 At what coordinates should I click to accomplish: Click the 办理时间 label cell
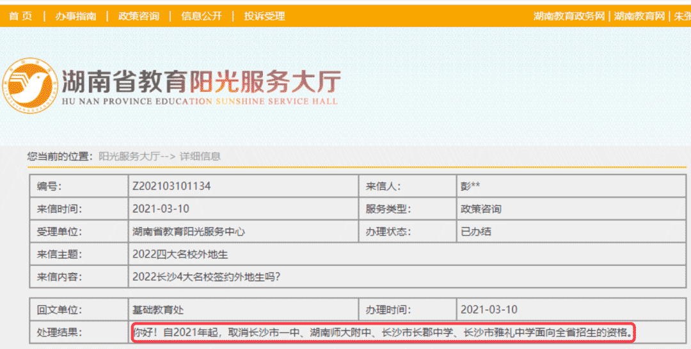click(408, 310)
